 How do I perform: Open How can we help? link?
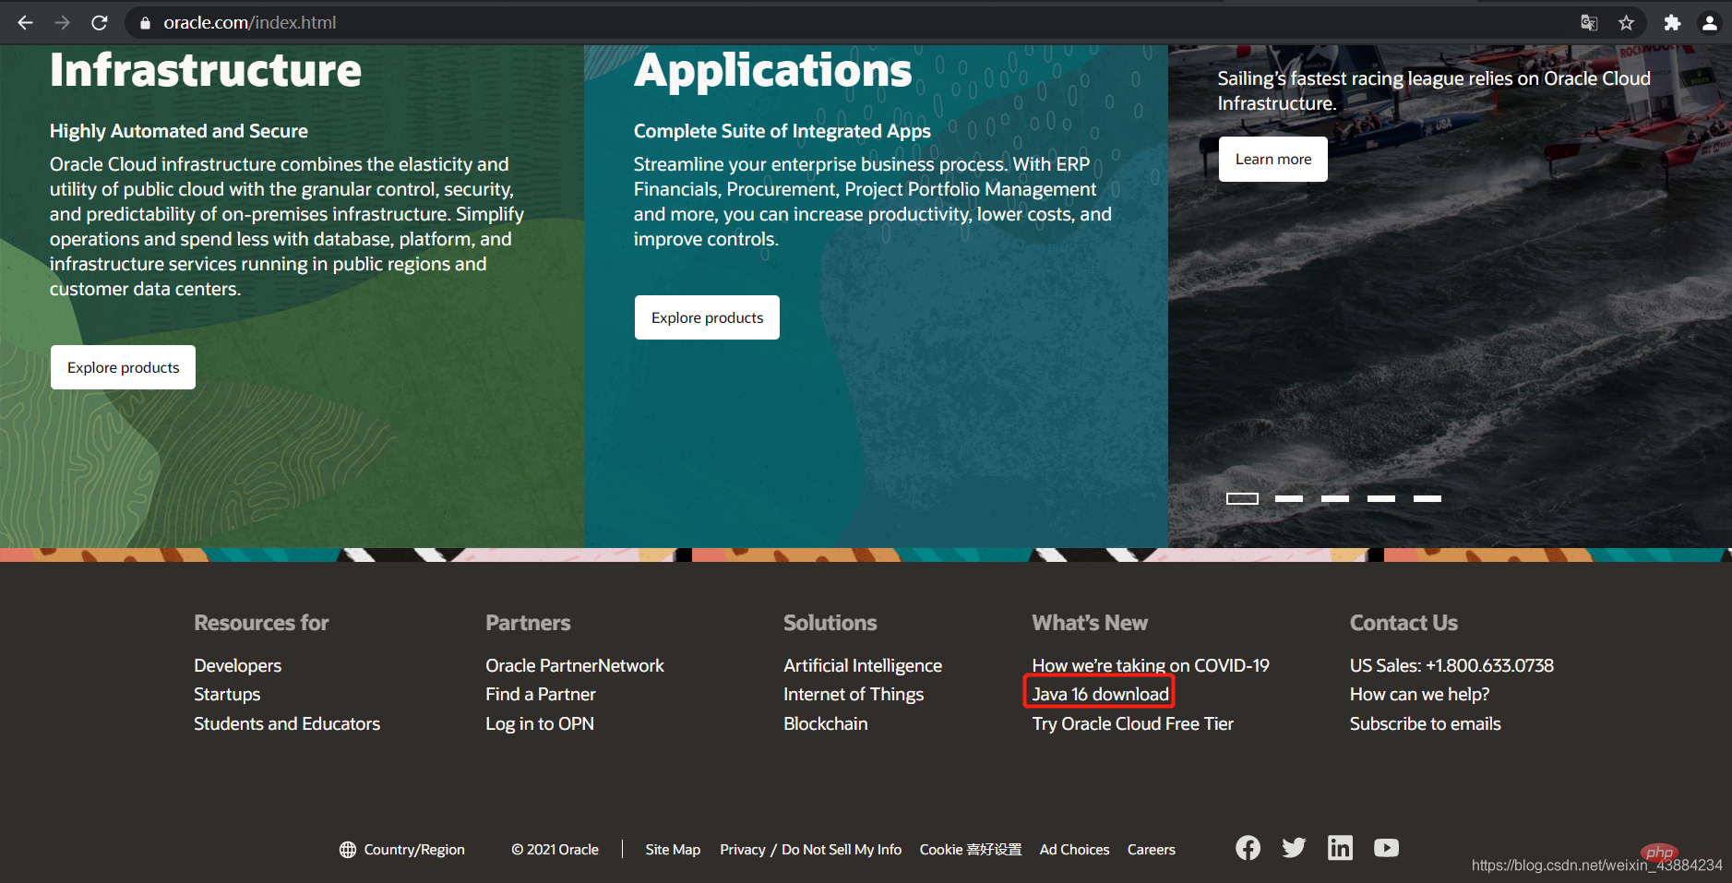click(x=1419, y=694)
